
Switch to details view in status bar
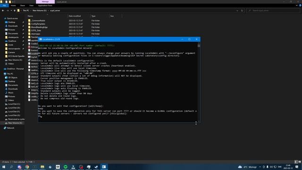coord(296,162)
